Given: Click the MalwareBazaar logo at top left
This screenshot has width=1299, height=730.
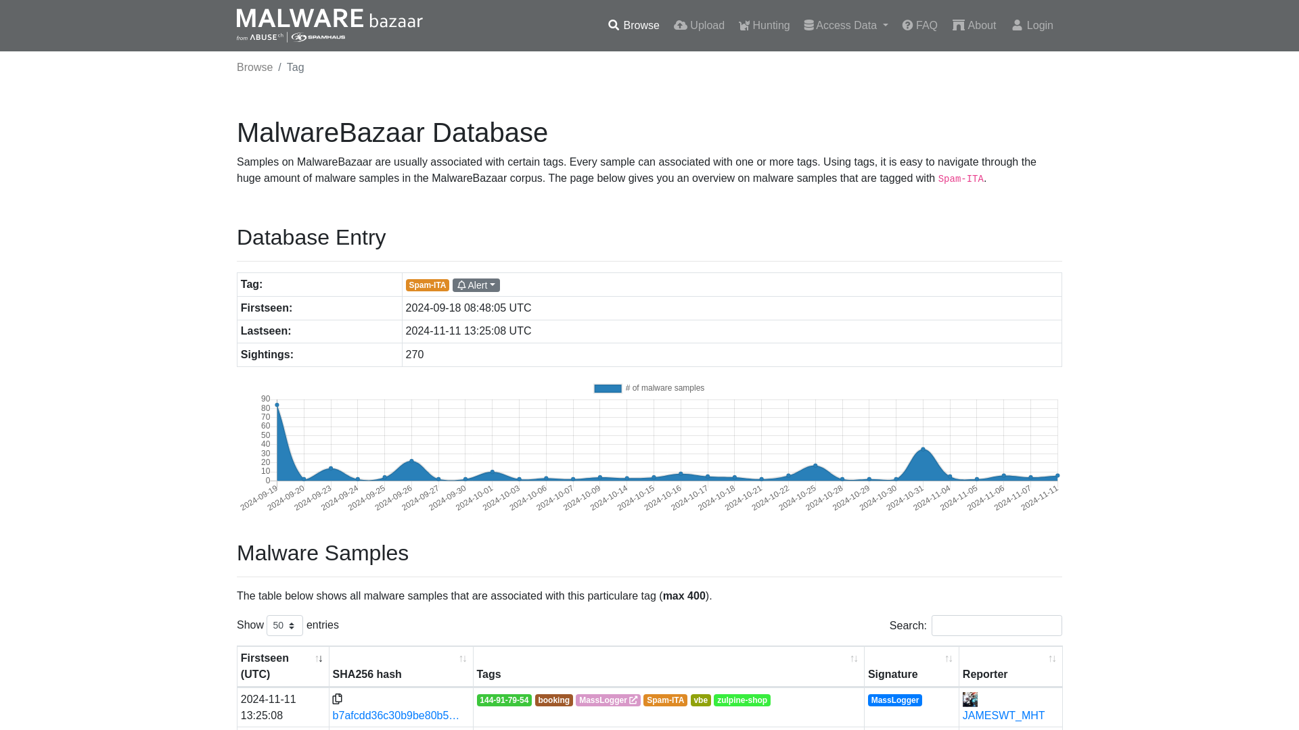Looking at the screenshot, I should point(329,25).
